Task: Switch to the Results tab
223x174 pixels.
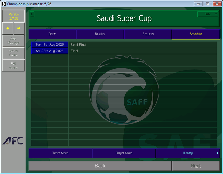Action: pos(100,34)
